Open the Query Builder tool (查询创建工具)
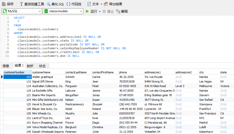The width and height of the screenshot is (234, 134). (x=32, y=4)
